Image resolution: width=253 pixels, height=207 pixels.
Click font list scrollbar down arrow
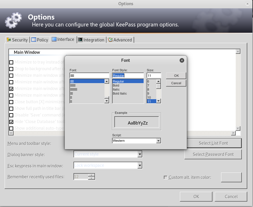point(107,101)
